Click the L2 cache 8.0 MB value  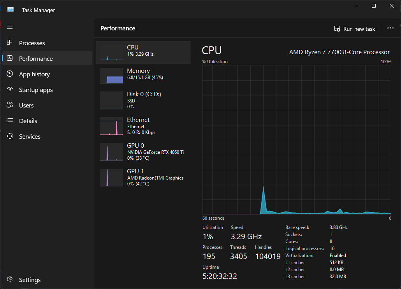click(336, 270)
